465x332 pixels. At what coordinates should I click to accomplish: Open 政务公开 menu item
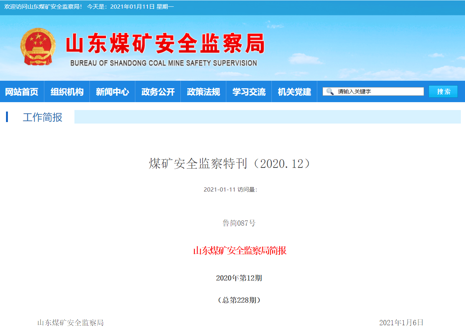158,92
